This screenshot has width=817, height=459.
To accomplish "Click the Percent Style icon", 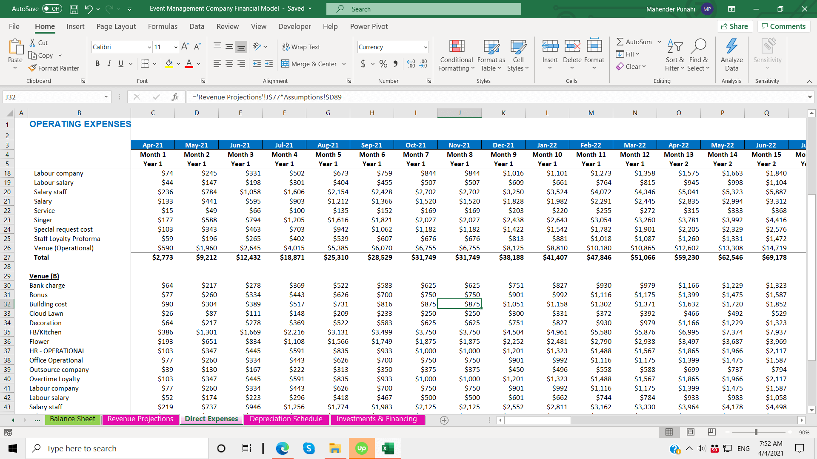I will point(383,64).
